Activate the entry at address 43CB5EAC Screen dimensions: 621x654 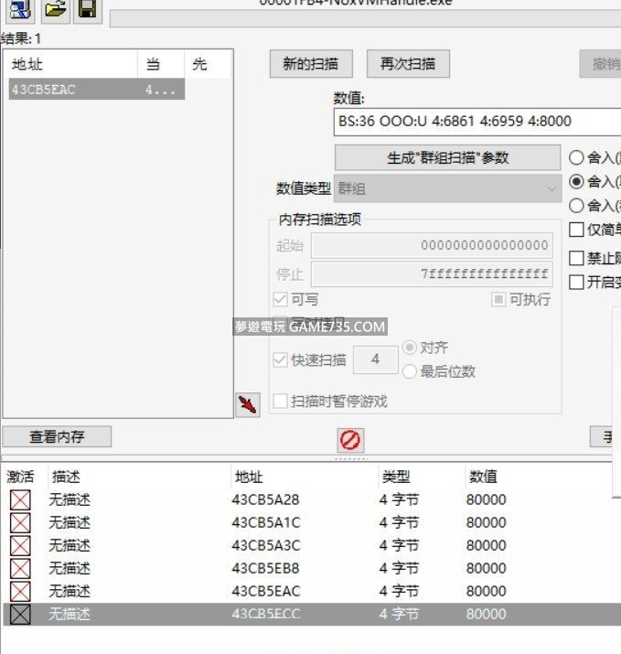[x=20, y=592]
